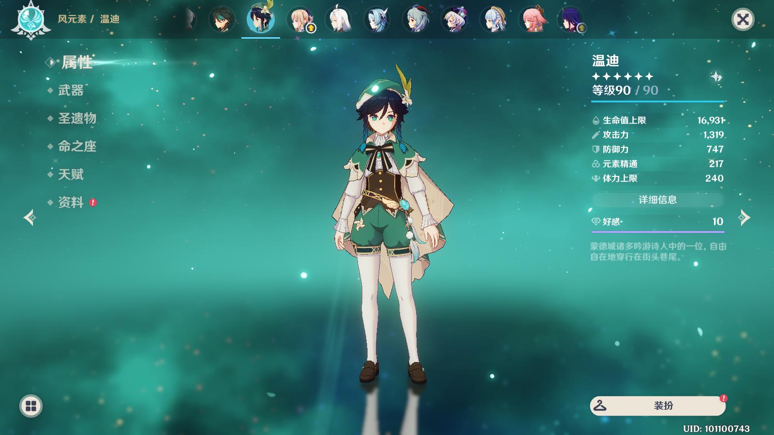Select Eula's portrait icon

click(x=377, y=20)
